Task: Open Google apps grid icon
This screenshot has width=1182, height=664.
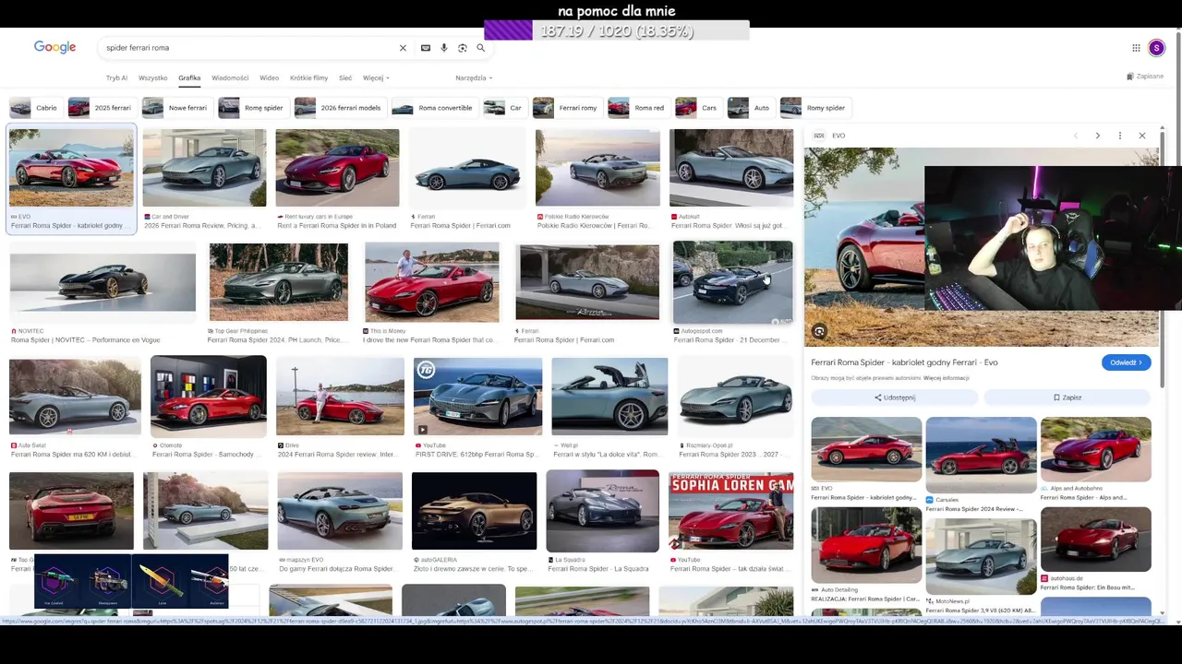Action: 1136,48
